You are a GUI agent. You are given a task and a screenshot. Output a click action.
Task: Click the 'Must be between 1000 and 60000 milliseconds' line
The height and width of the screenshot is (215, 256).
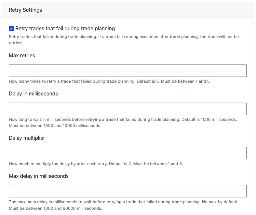[55, 208]
